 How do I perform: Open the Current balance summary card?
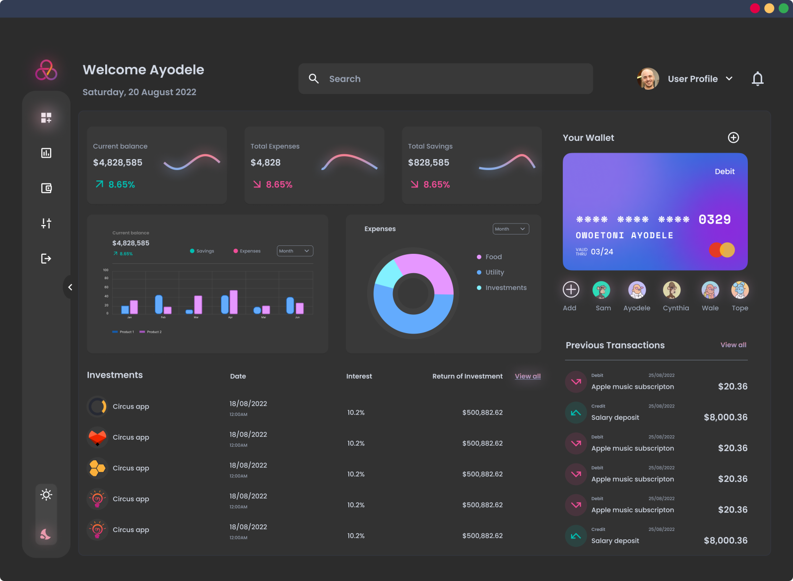point(157,165)
